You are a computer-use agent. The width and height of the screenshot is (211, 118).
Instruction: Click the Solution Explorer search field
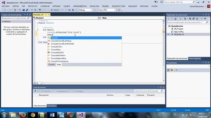(188, 23)
